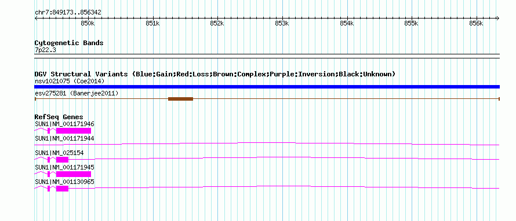Screen dimensions: 516x221
Task: Open the DGV Structural Variants track title
Action: coord(215,74)
